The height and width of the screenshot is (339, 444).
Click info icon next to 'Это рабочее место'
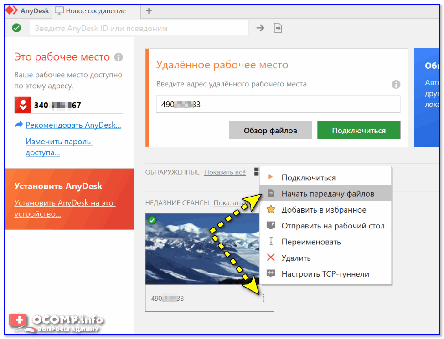click(x=119, y=57)
